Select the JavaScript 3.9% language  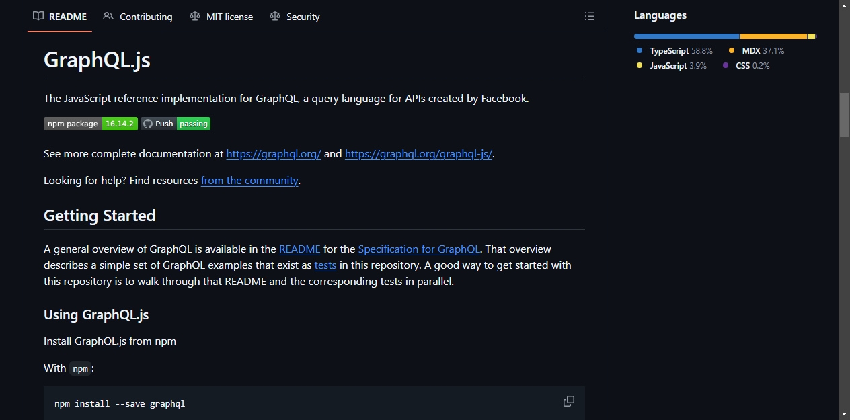(x=671, y=66)
